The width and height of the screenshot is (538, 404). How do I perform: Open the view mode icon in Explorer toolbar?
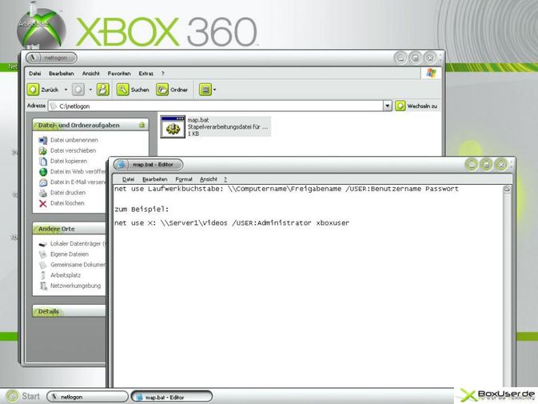pos(205,90)
